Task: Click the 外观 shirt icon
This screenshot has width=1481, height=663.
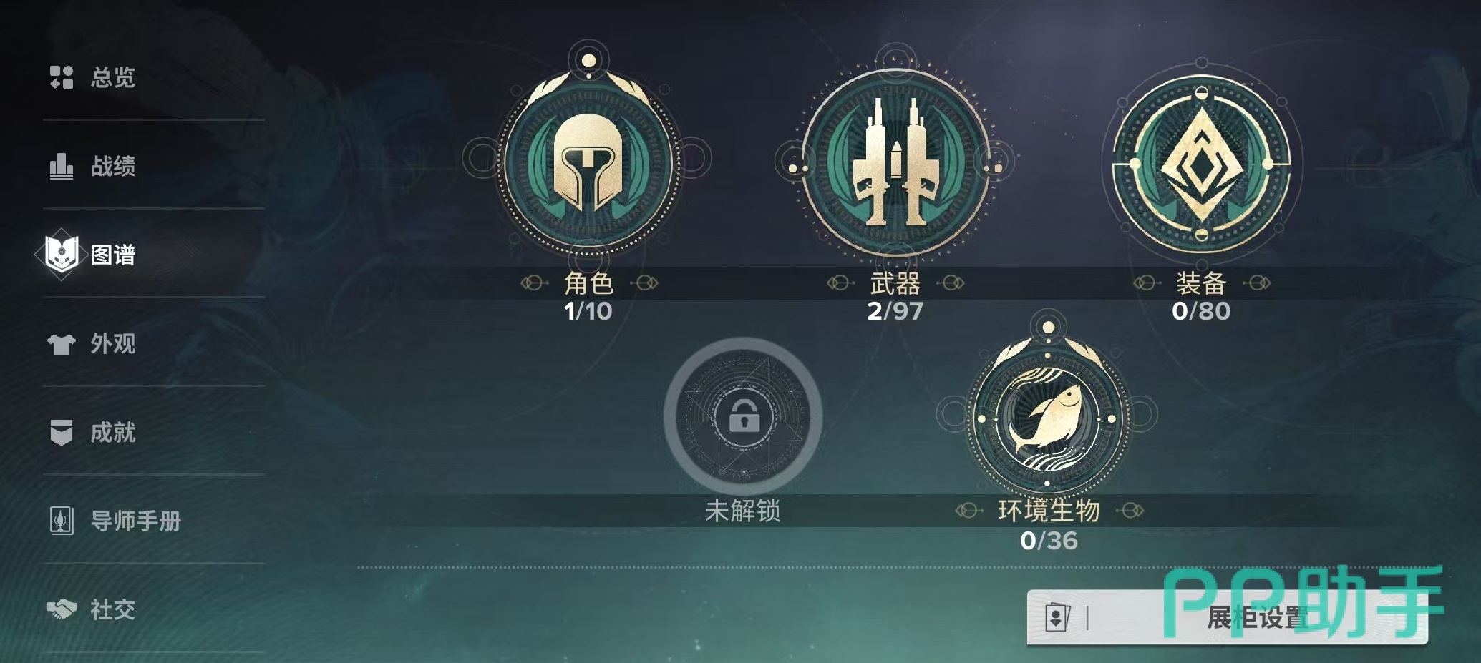Action: (x=62, y=344)
